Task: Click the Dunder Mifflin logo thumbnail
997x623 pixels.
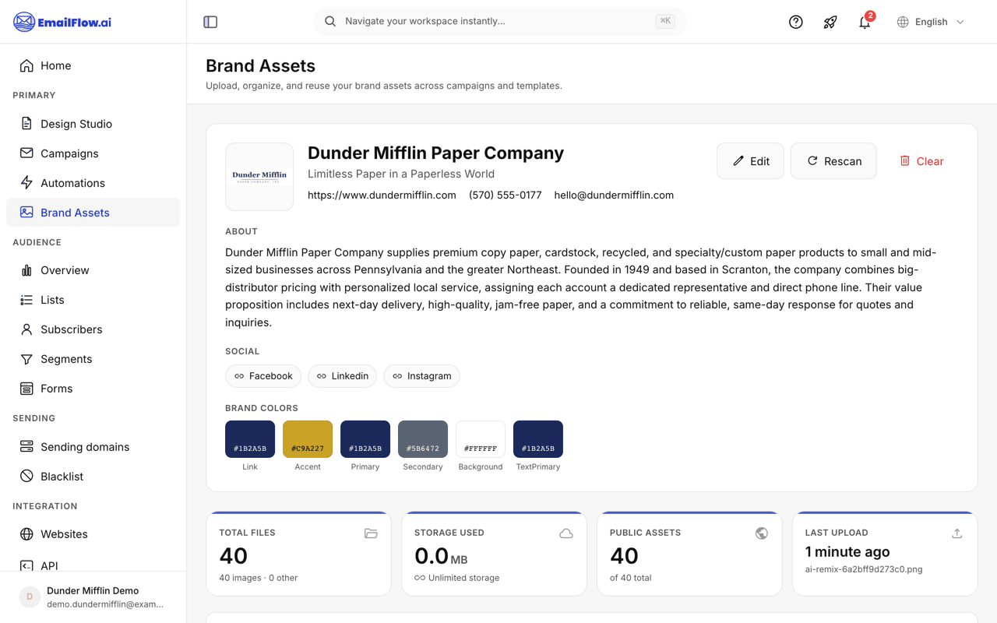Action: 259,177
